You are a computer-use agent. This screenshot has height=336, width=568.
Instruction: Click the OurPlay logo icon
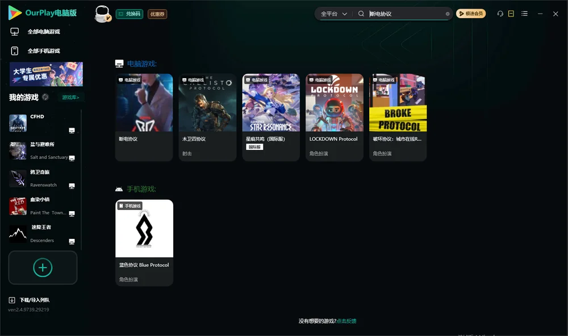coord(15,12)
